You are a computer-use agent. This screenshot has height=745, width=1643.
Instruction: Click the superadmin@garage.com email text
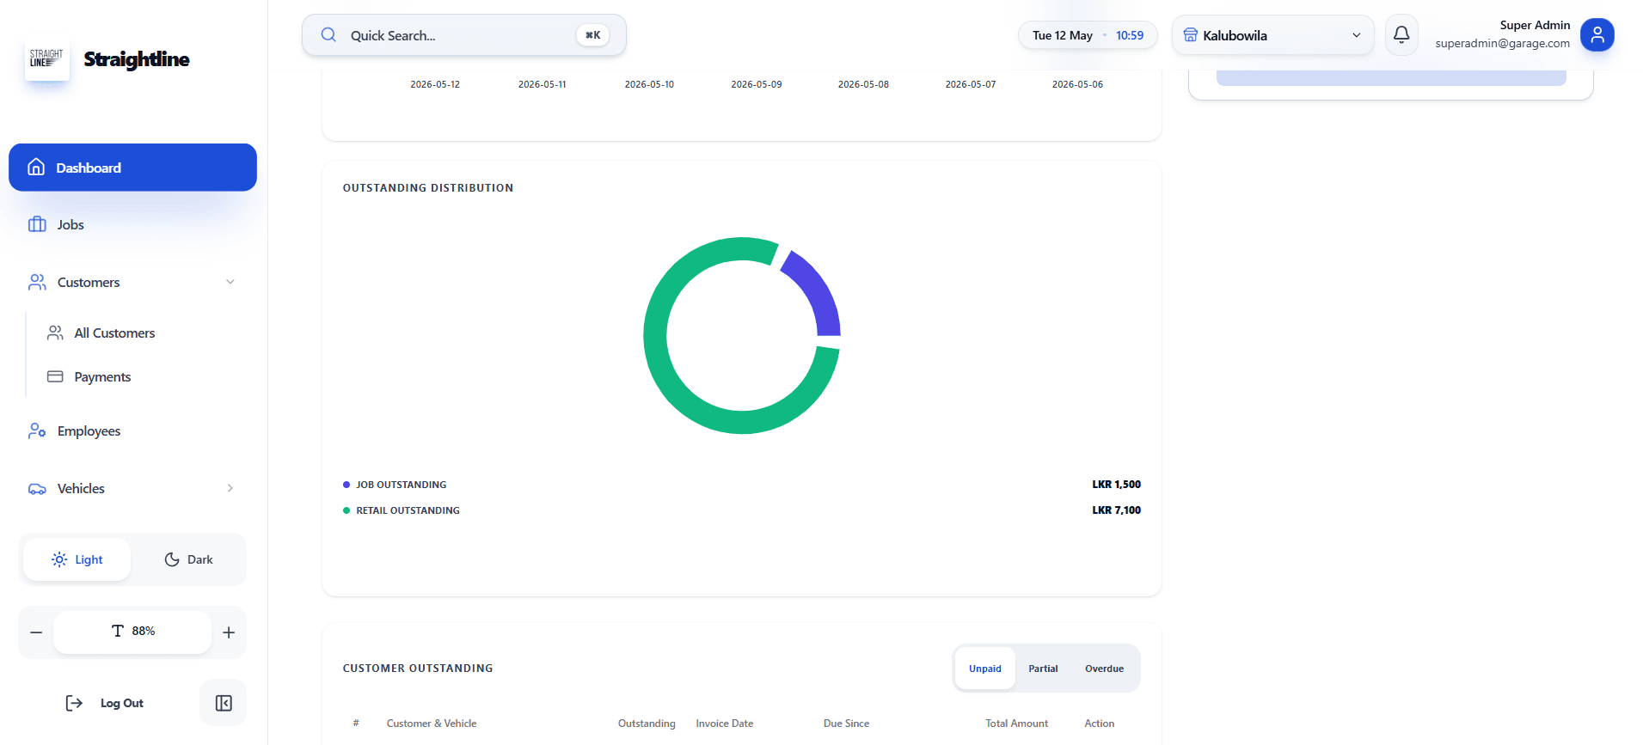pos(1502,43)
